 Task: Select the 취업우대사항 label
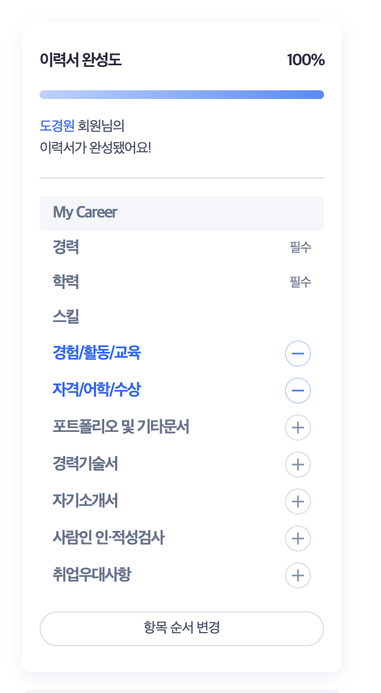tap(92, 575)
